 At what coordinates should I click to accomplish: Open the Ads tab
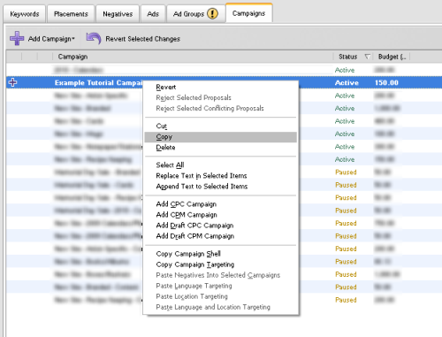tap(153, 14)
